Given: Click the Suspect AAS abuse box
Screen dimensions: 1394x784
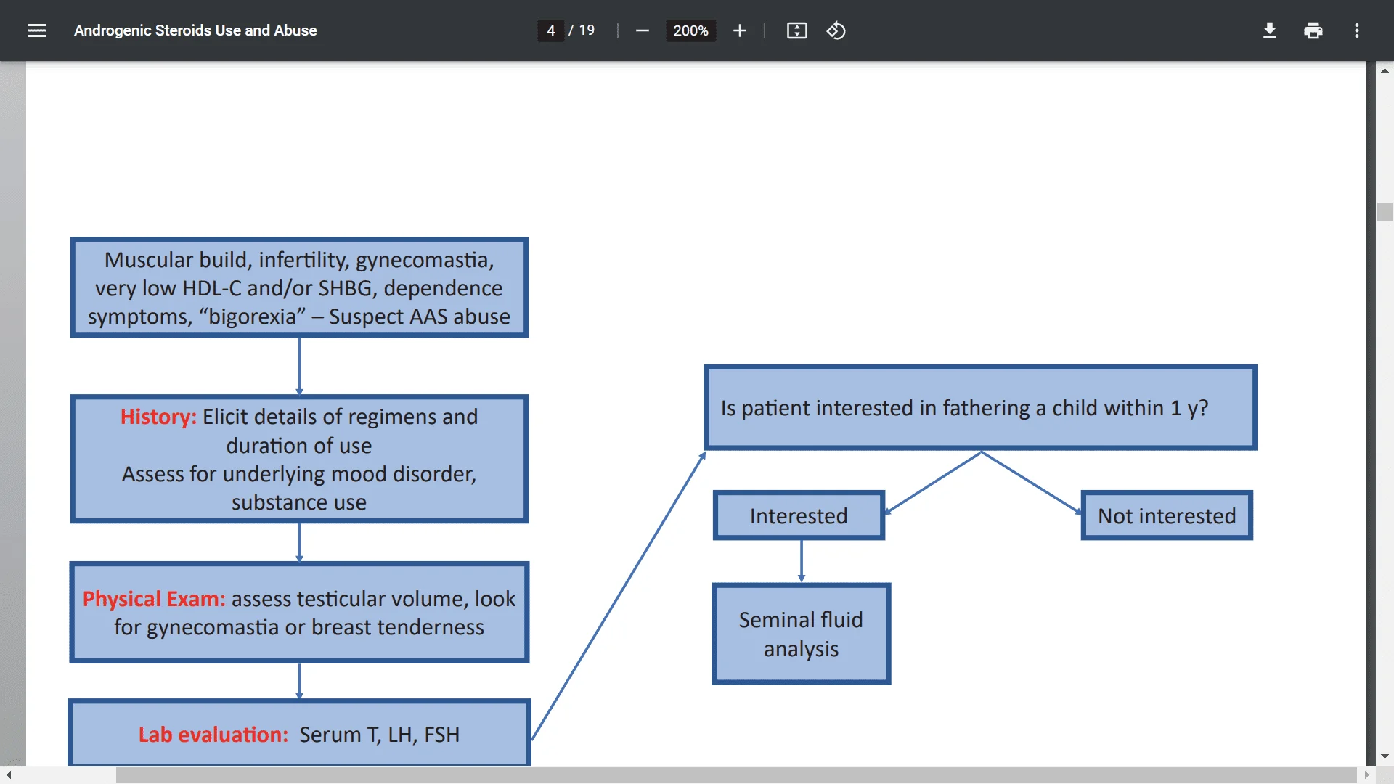Looking at the screenshot, I should (x=299, y=287).
